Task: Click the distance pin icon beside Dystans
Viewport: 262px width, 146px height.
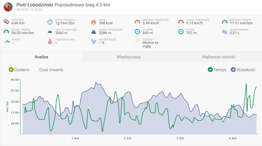Action: point(6,22)
